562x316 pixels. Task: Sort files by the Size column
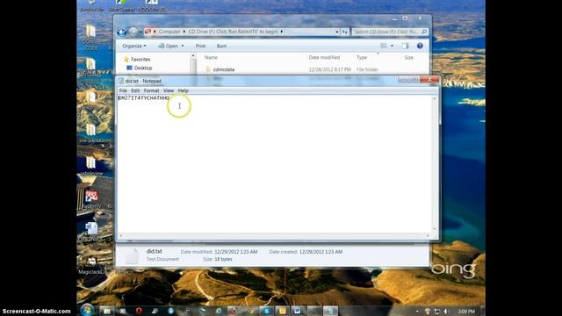(409, 57)
